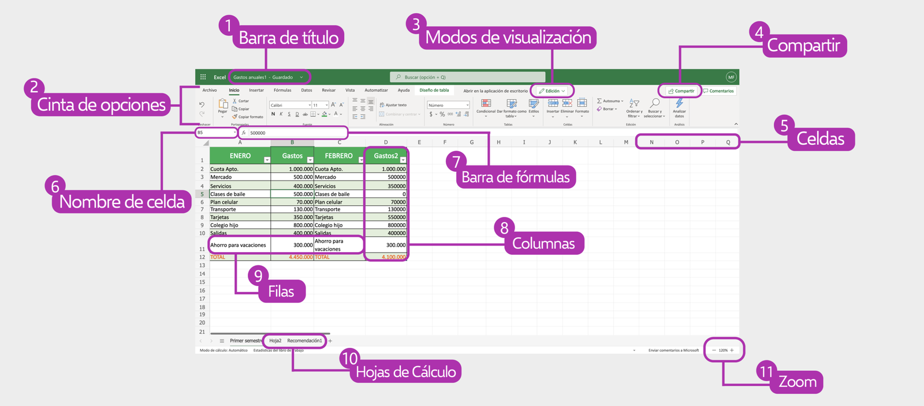
Task: Toggle Ajustar texto wrap option
Action: 393,105
